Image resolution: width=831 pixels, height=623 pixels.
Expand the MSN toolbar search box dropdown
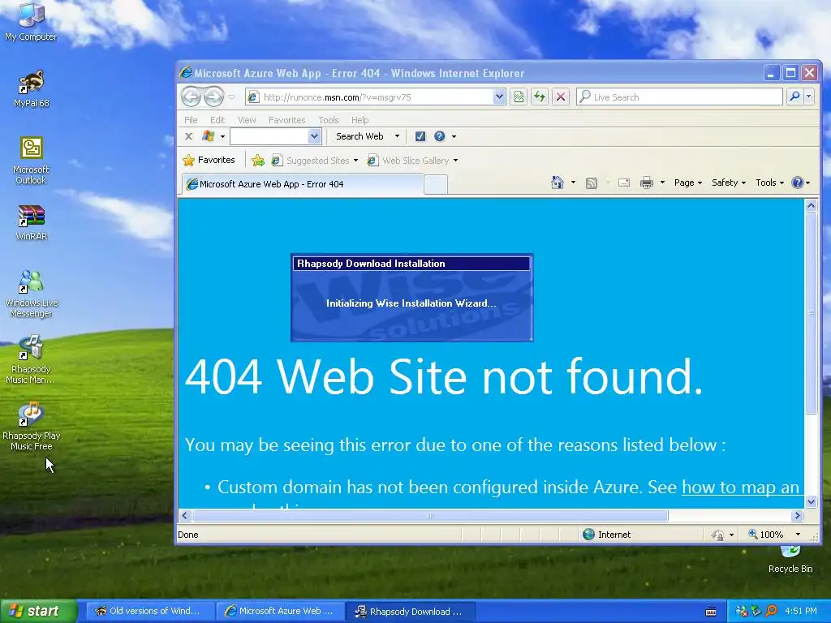coord(314,136)
